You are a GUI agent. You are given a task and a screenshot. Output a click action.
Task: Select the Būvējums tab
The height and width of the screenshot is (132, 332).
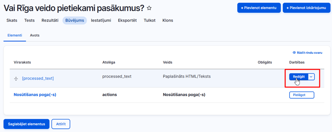75,20
